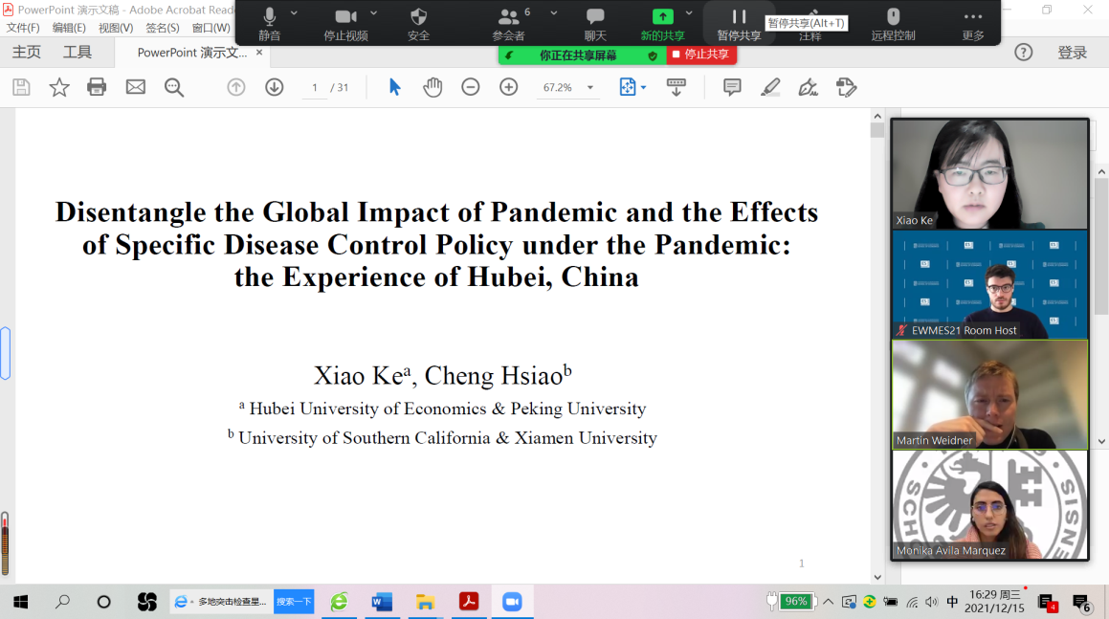Open the Zoom chat panel
Screen dimensions: 1109x619
(x=595, y=24)
